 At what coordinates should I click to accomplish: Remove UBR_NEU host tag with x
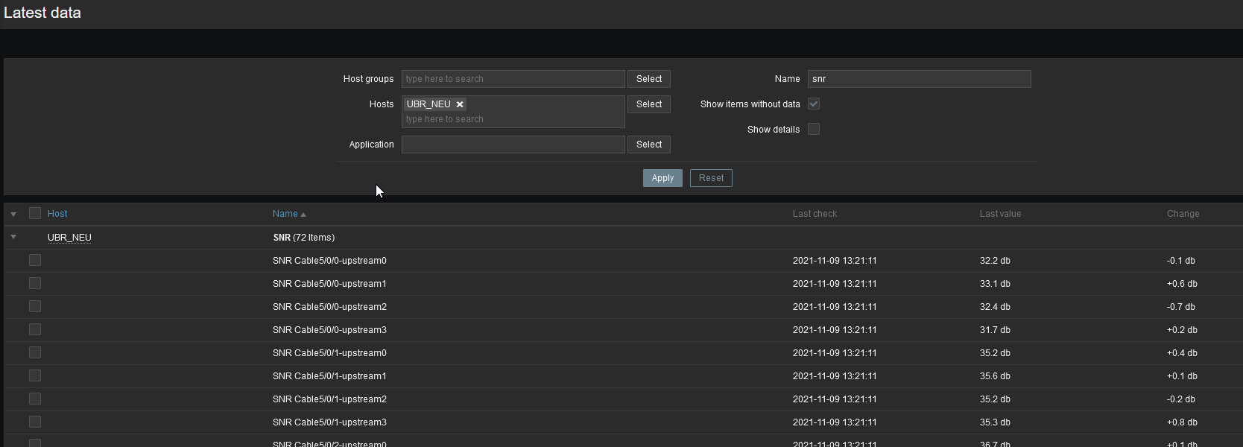tap(460, 104)
